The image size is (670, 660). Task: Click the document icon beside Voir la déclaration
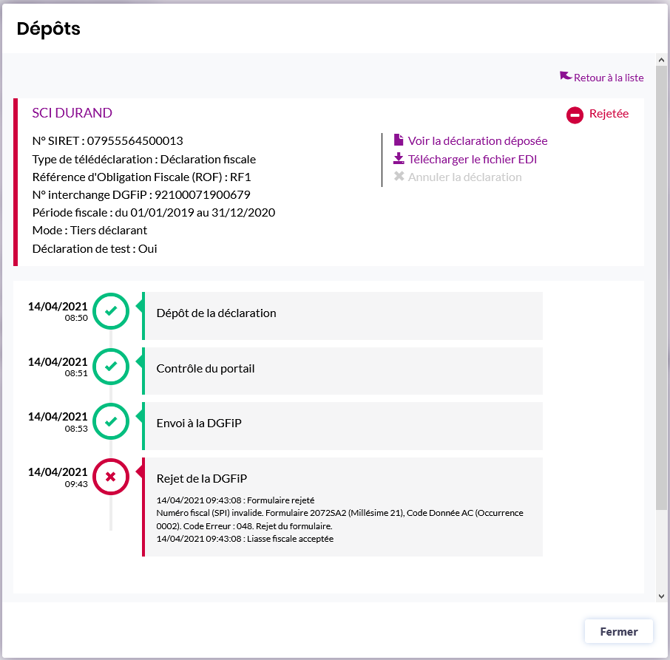399,140
